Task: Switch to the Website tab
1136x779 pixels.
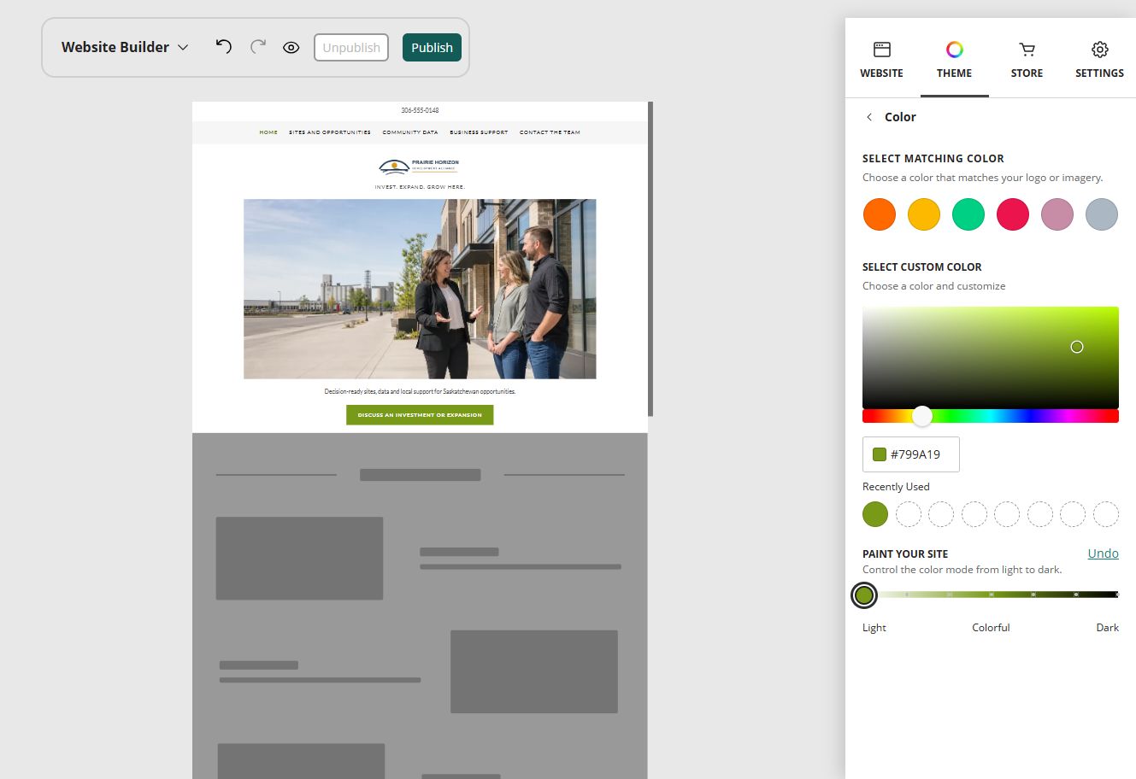Action: coord(881,60)
